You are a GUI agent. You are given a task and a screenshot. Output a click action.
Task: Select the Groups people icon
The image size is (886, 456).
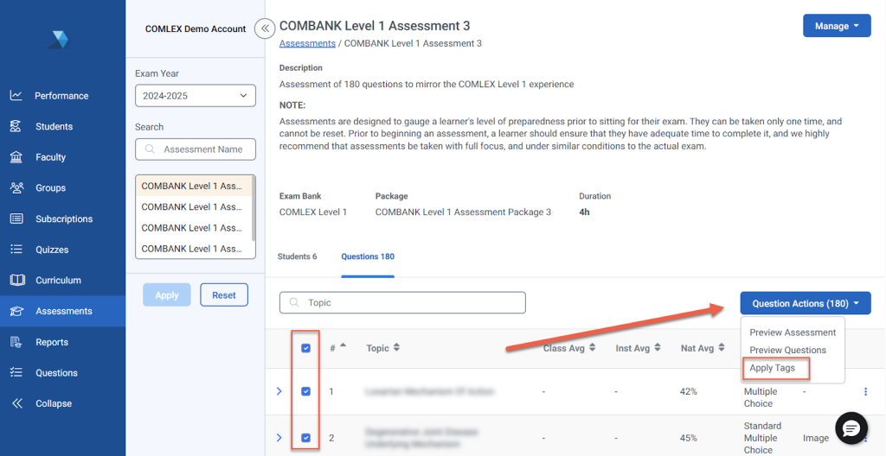(x=16, y=187)
